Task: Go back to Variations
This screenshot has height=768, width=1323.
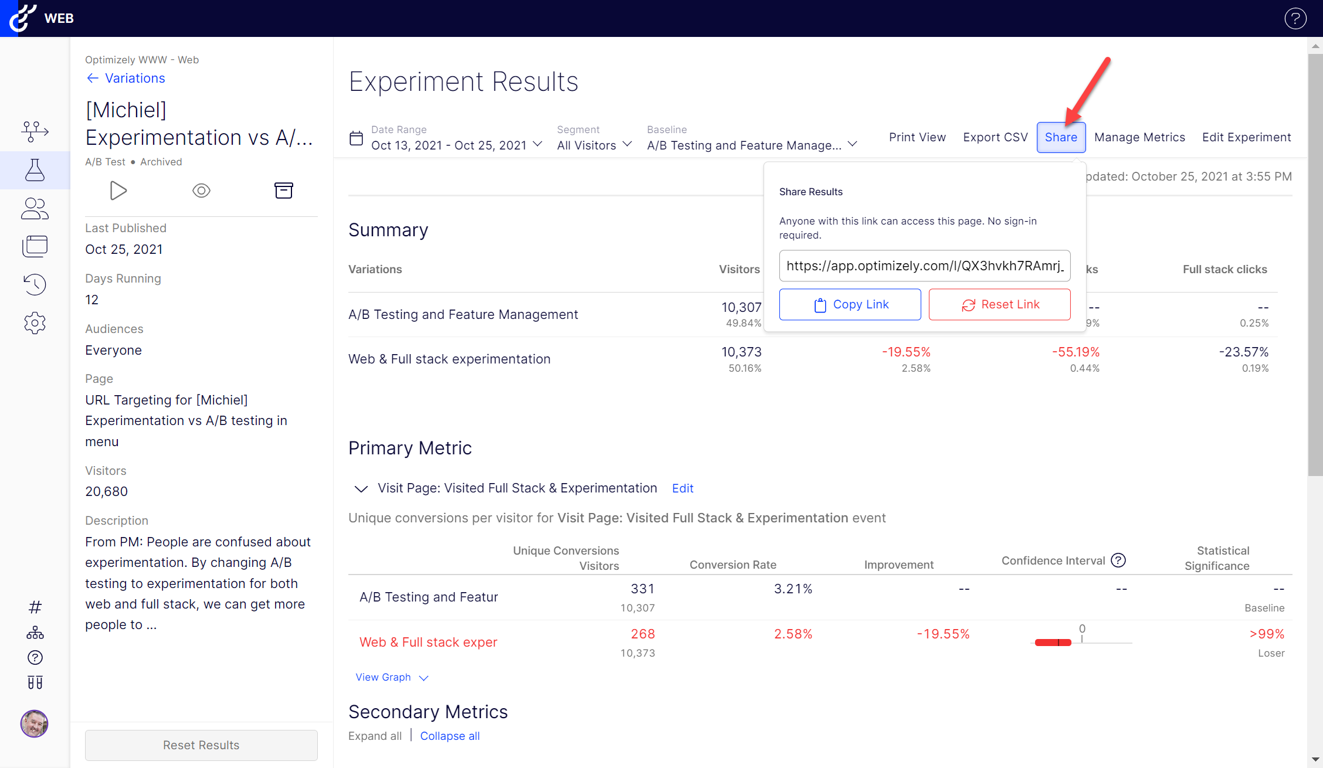Action: point(125,78)
